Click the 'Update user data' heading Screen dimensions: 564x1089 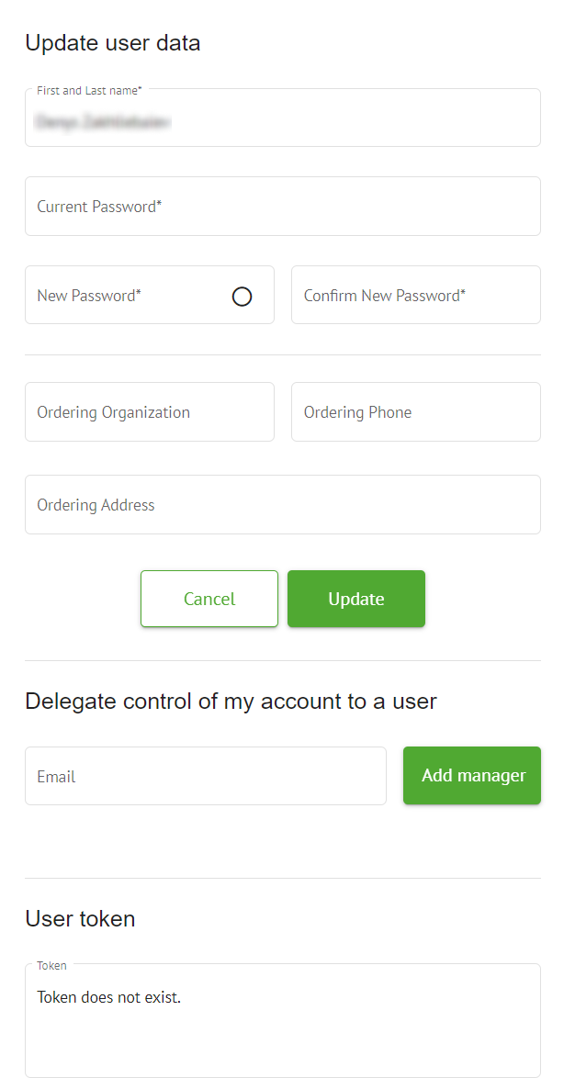click(112, 43)
